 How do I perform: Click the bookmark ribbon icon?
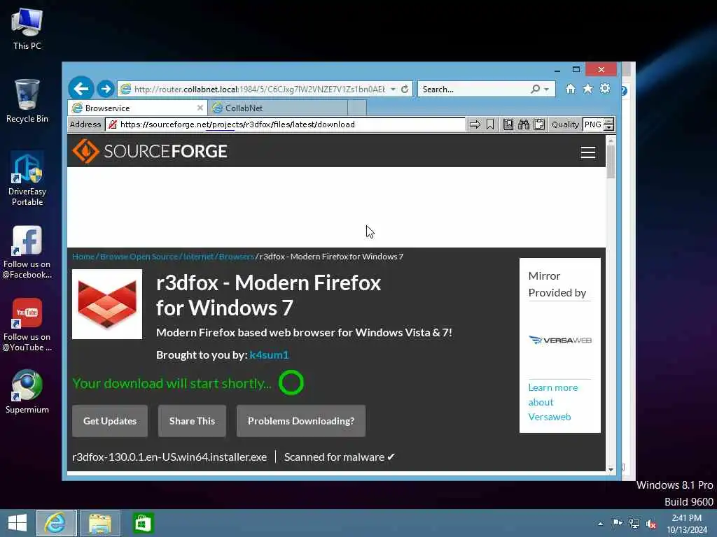[x=490, y=124]
